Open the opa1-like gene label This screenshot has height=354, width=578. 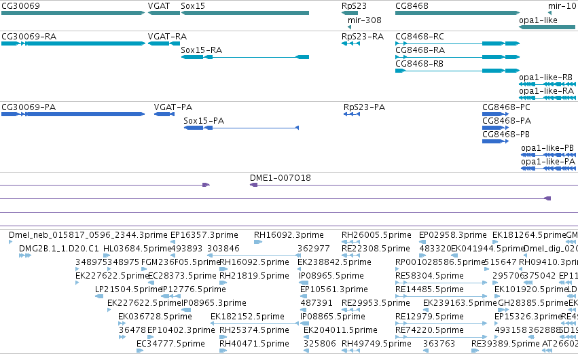[x=538, y=20]
